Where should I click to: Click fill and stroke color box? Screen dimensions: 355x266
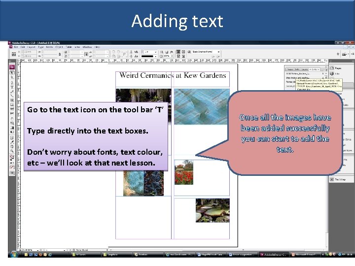coord(12,157)
